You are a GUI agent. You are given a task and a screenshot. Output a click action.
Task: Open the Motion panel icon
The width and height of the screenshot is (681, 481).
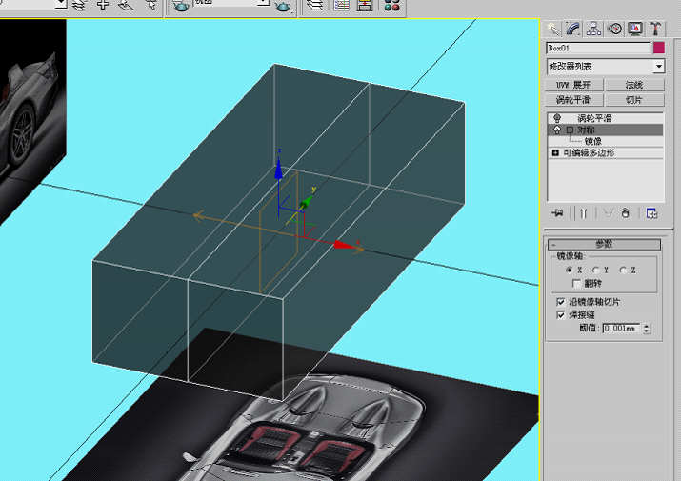pos(614,29)
